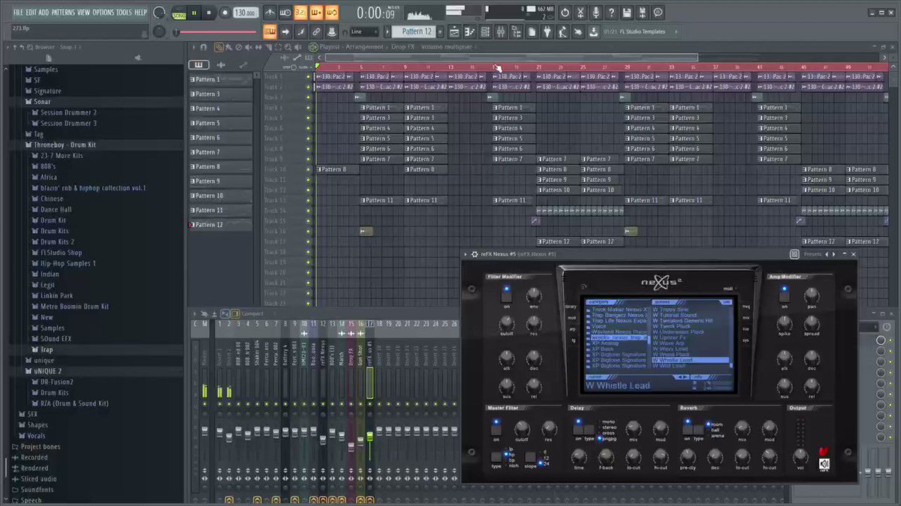The image size is (901, 506).
Task: Click next preset arrow in Nexus titlebar
Action: pos(833,254)
